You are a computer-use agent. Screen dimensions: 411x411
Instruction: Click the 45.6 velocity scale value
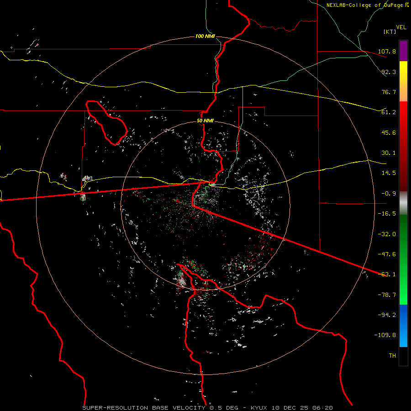(389, 132)
